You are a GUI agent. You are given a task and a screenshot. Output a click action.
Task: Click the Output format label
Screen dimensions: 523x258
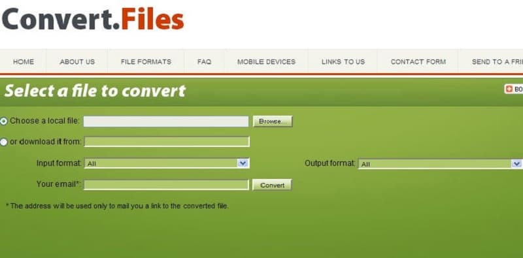coord(330,163)
